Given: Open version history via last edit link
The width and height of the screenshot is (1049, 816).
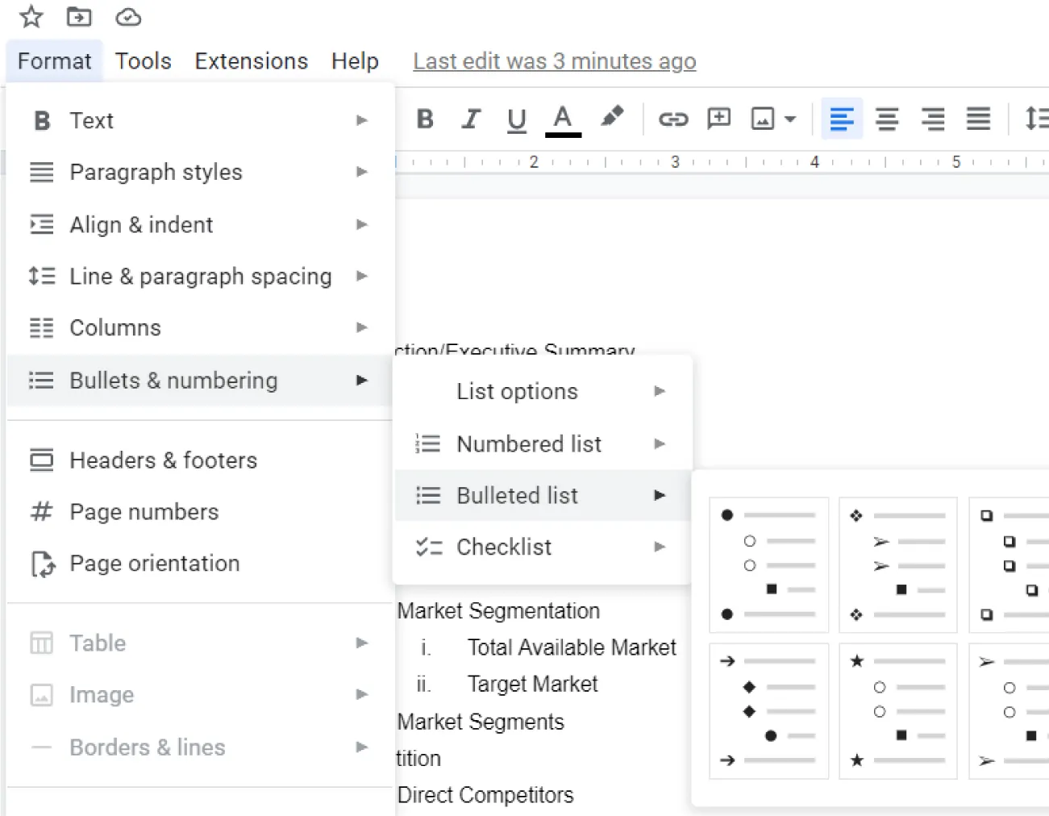Looking at the screenshot, I should [554, 60].
